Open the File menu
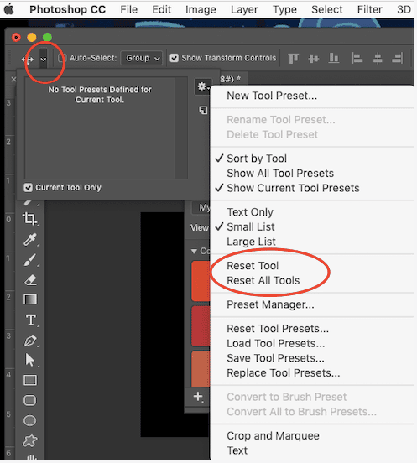This screenshot has width=417, height=463. 128,9
